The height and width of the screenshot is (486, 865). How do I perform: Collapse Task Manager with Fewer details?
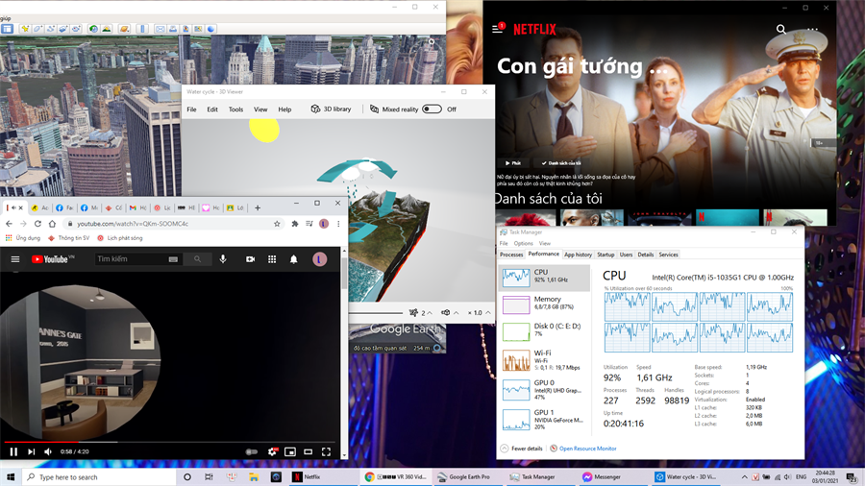[x=521, y=449]
